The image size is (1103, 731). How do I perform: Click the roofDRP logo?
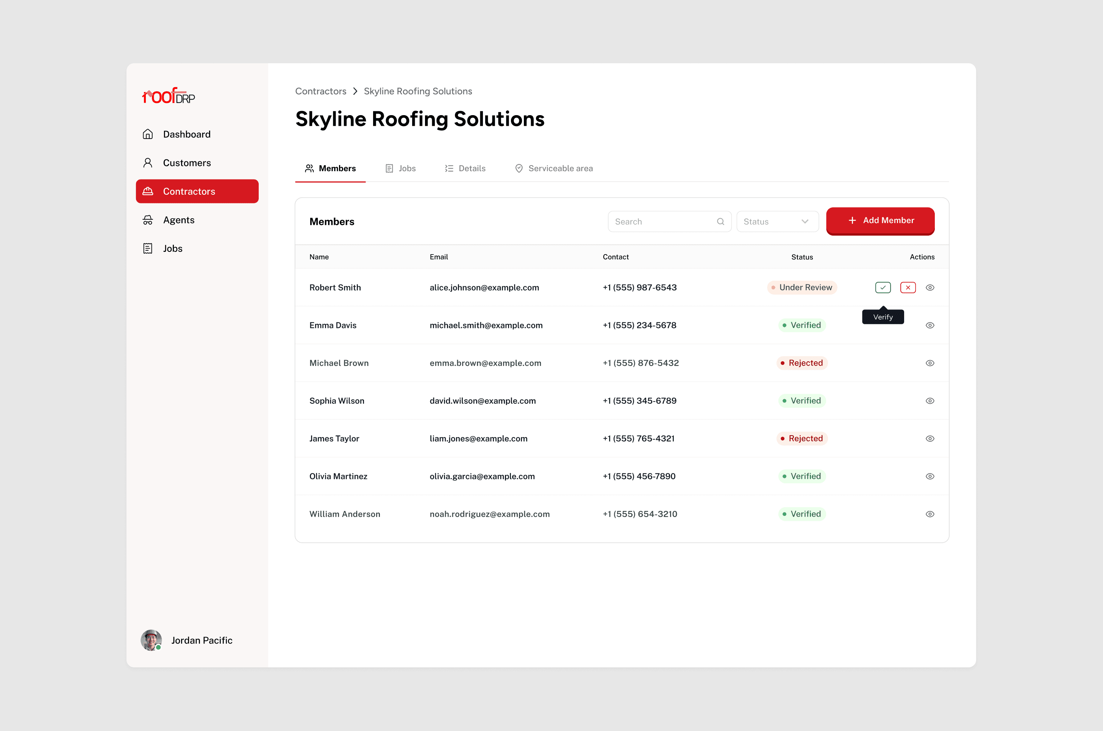point(168,96)
